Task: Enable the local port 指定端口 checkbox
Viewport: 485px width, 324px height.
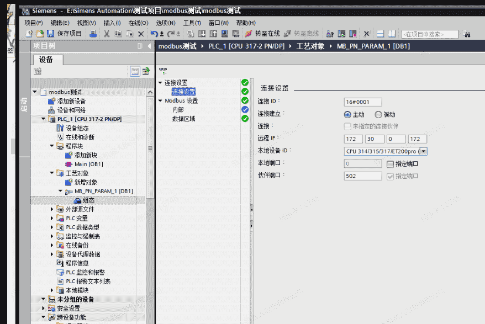Action: (x=390, y=164)
